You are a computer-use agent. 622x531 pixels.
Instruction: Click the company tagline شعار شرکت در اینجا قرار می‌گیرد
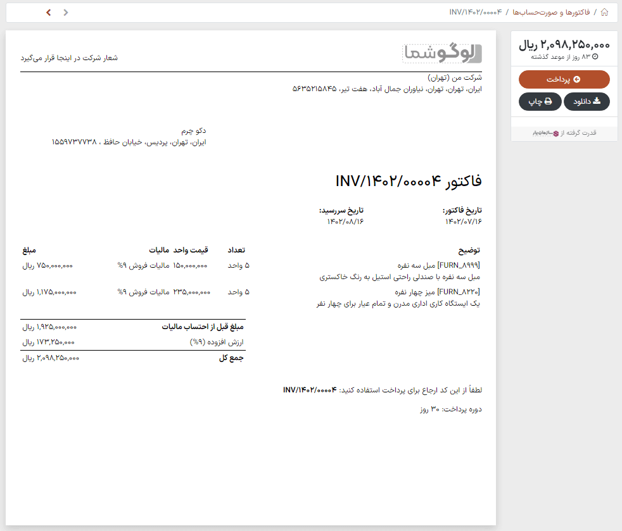[69, 58]
